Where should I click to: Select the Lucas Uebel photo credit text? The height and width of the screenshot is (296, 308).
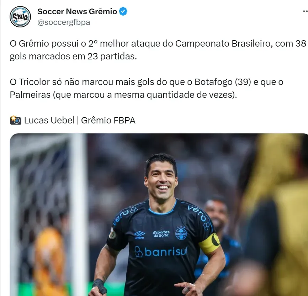pyautogui.click(x=80, y=120)
